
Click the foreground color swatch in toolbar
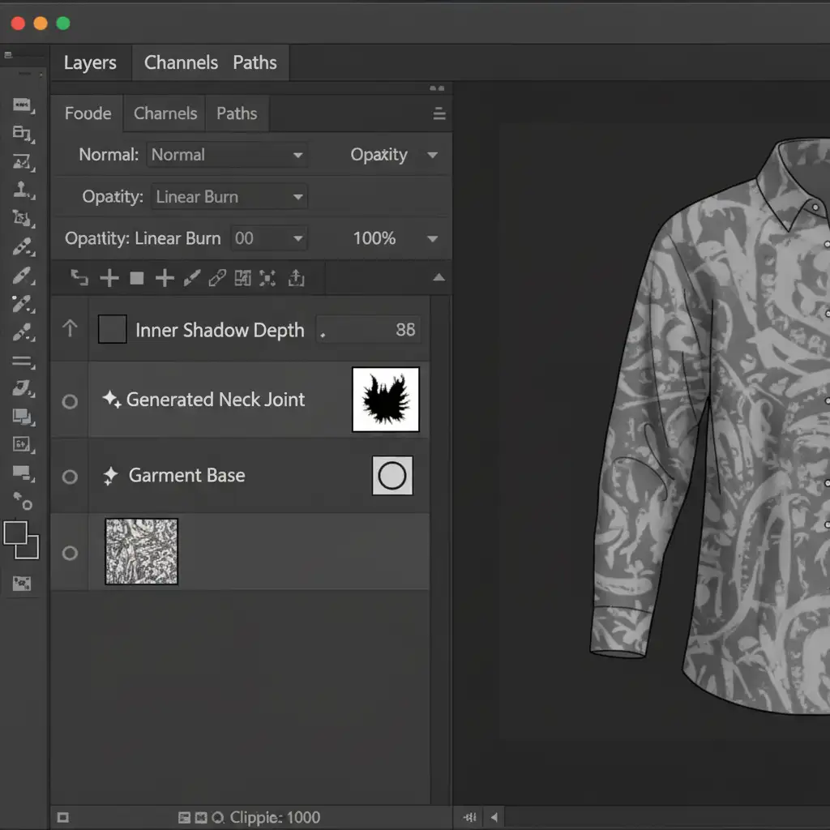(15, 533)
